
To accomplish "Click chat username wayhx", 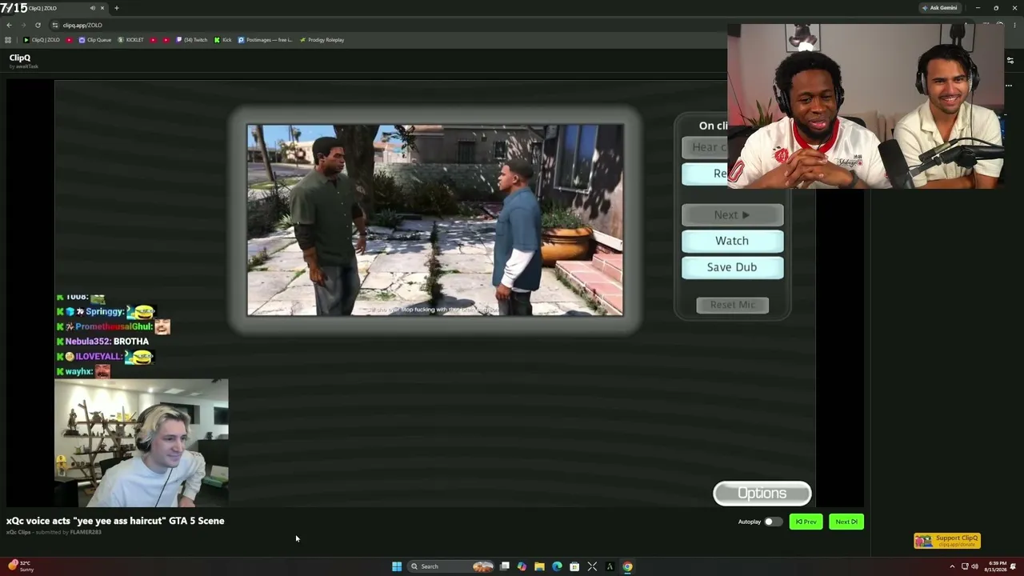I will click(x=78, y=372).
